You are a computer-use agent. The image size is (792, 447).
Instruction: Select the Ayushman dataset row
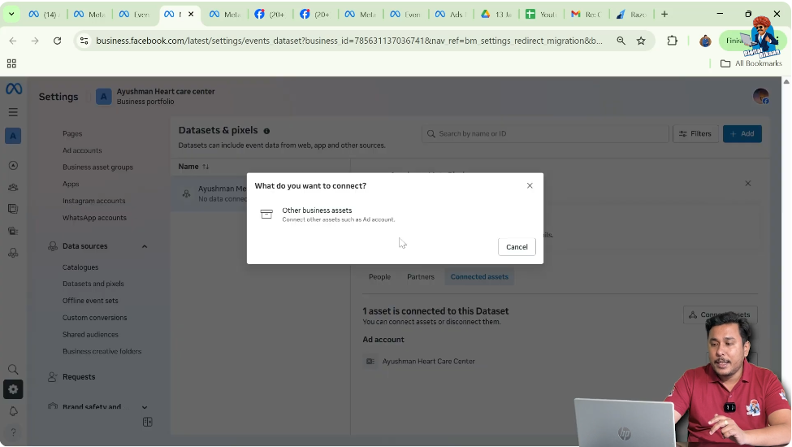260,193
